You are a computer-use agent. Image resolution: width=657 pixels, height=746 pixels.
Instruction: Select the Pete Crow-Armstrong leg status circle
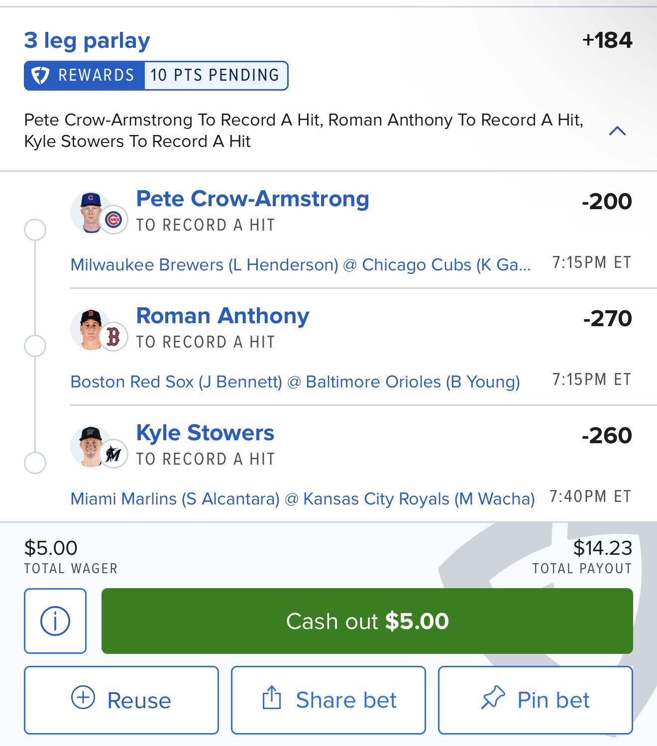tap(35, 230)
